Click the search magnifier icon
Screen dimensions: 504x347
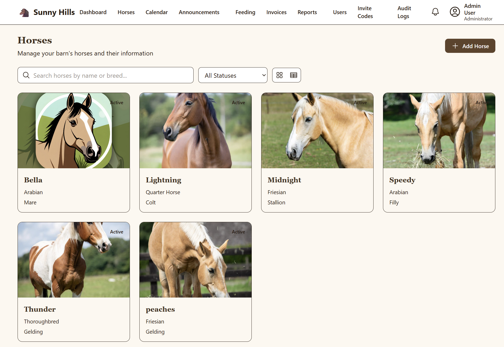click(x=26, y=75)
